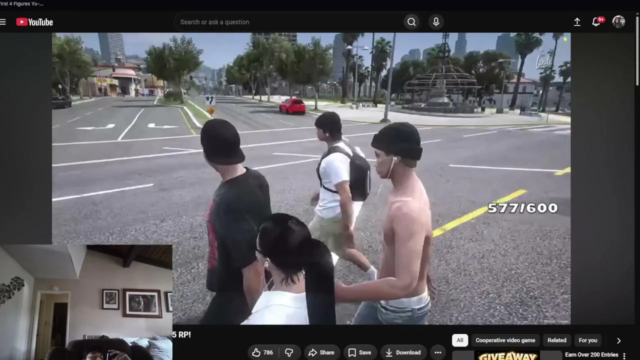Focus the Search or ask a question field
The width and height of the screenshot is (640, 360).
pos(289,22)
